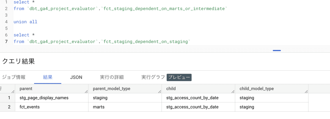Open the ジョブ情報 tab
The height and width of the screenshot is (119, 330).
[13, 77]
